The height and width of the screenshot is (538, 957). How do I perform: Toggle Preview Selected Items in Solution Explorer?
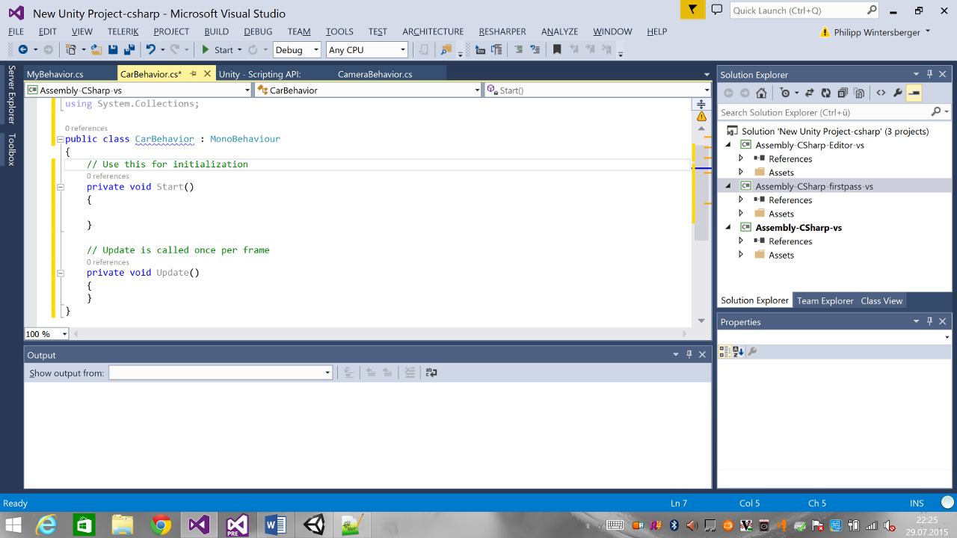[x=914, y=93]
